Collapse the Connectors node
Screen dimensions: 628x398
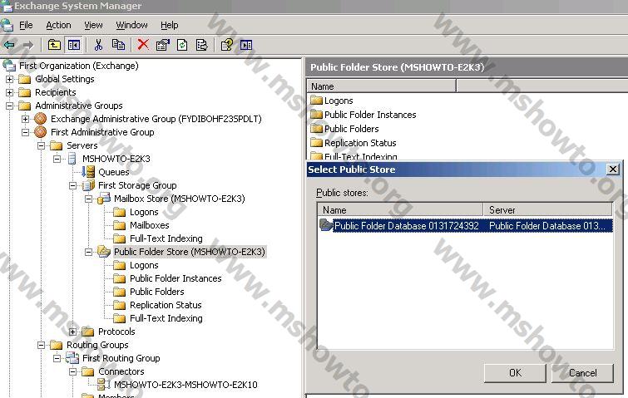coord(72,371)
